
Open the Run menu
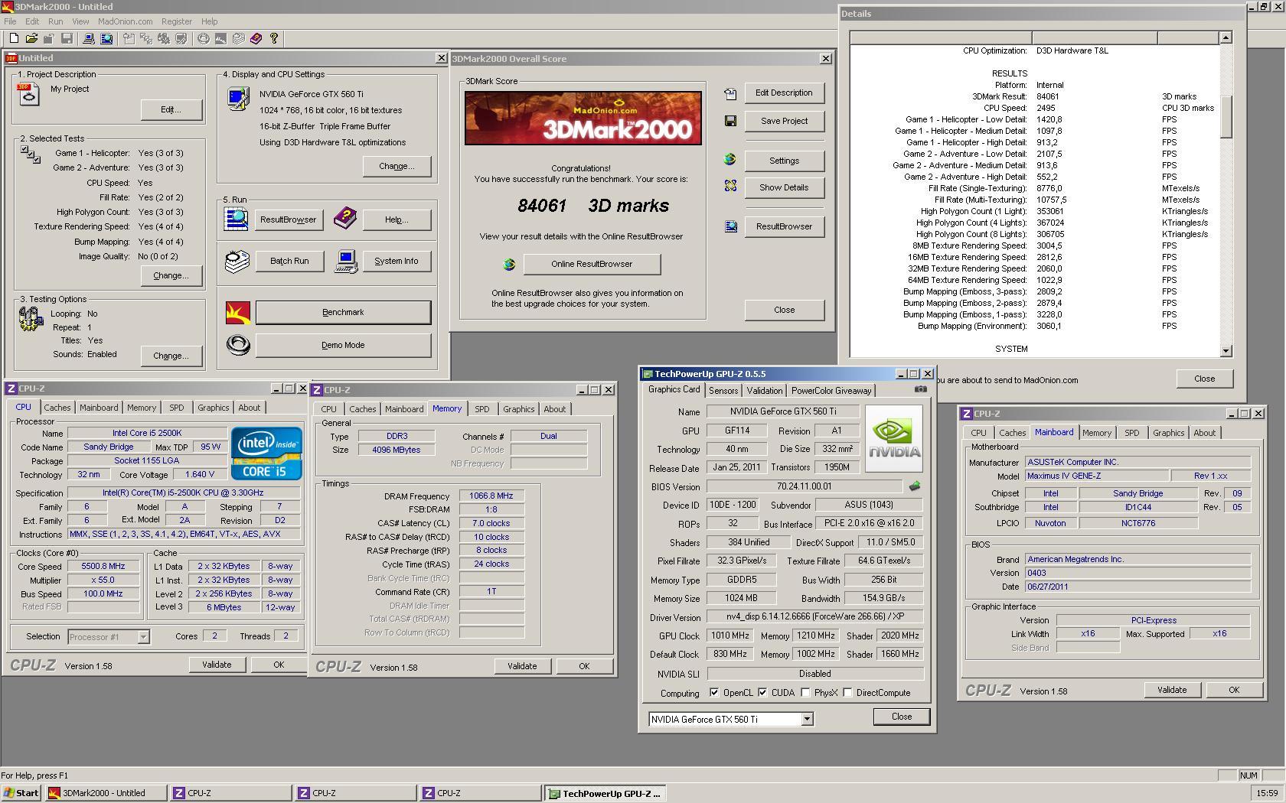[55, 21]
